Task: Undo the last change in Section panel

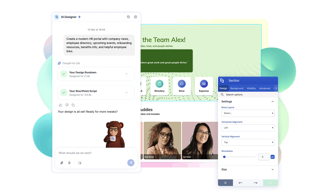Action: (240, 183)
